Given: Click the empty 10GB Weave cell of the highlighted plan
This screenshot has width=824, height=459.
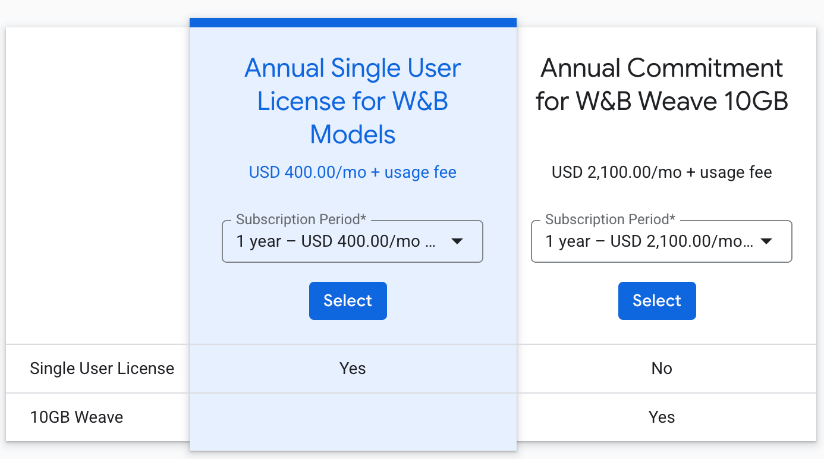Looking at the screenshot, I should click(353, 417).
